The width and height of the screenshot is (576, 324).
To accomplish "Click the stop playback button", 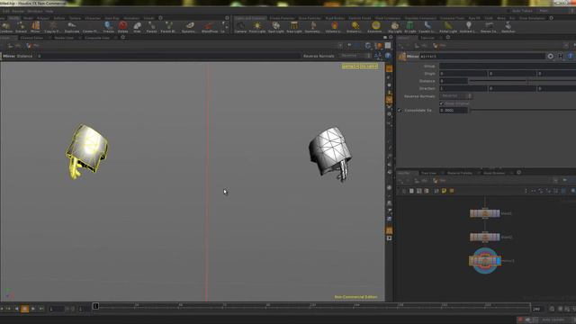I will [24, 309].
